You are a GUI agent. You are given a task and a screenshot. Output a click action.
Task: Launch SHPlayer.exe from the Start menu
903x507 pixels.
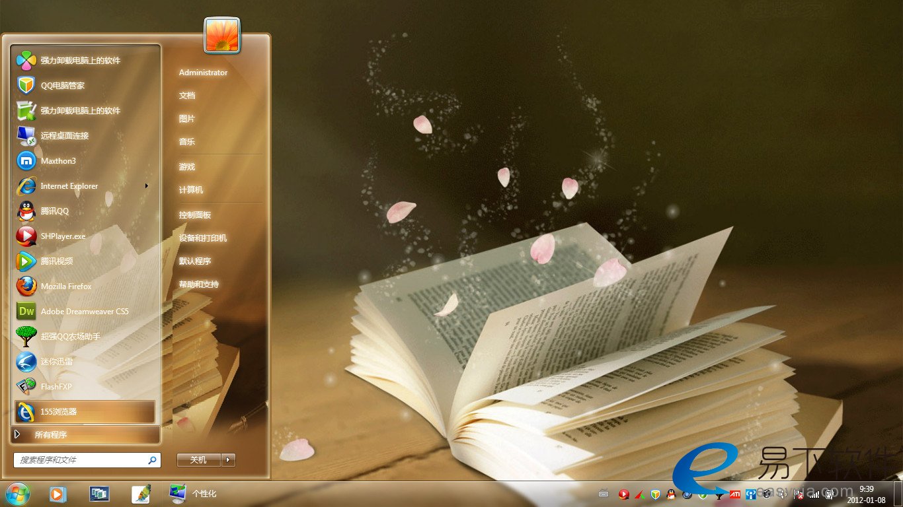85,236
